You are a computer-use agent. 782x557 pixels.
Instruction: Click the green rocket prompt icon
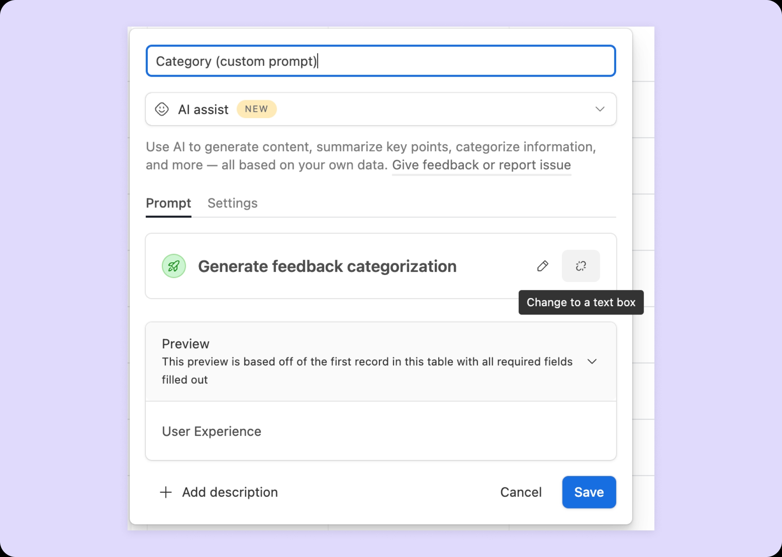(x=174, y=266)
